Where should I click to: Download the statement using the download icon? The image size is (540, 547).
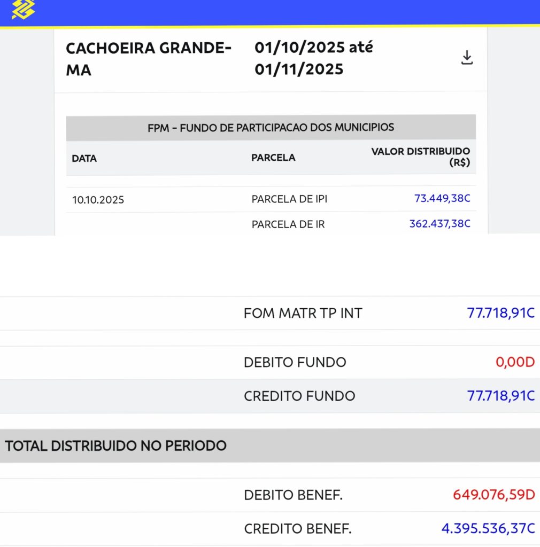[467, 58]
